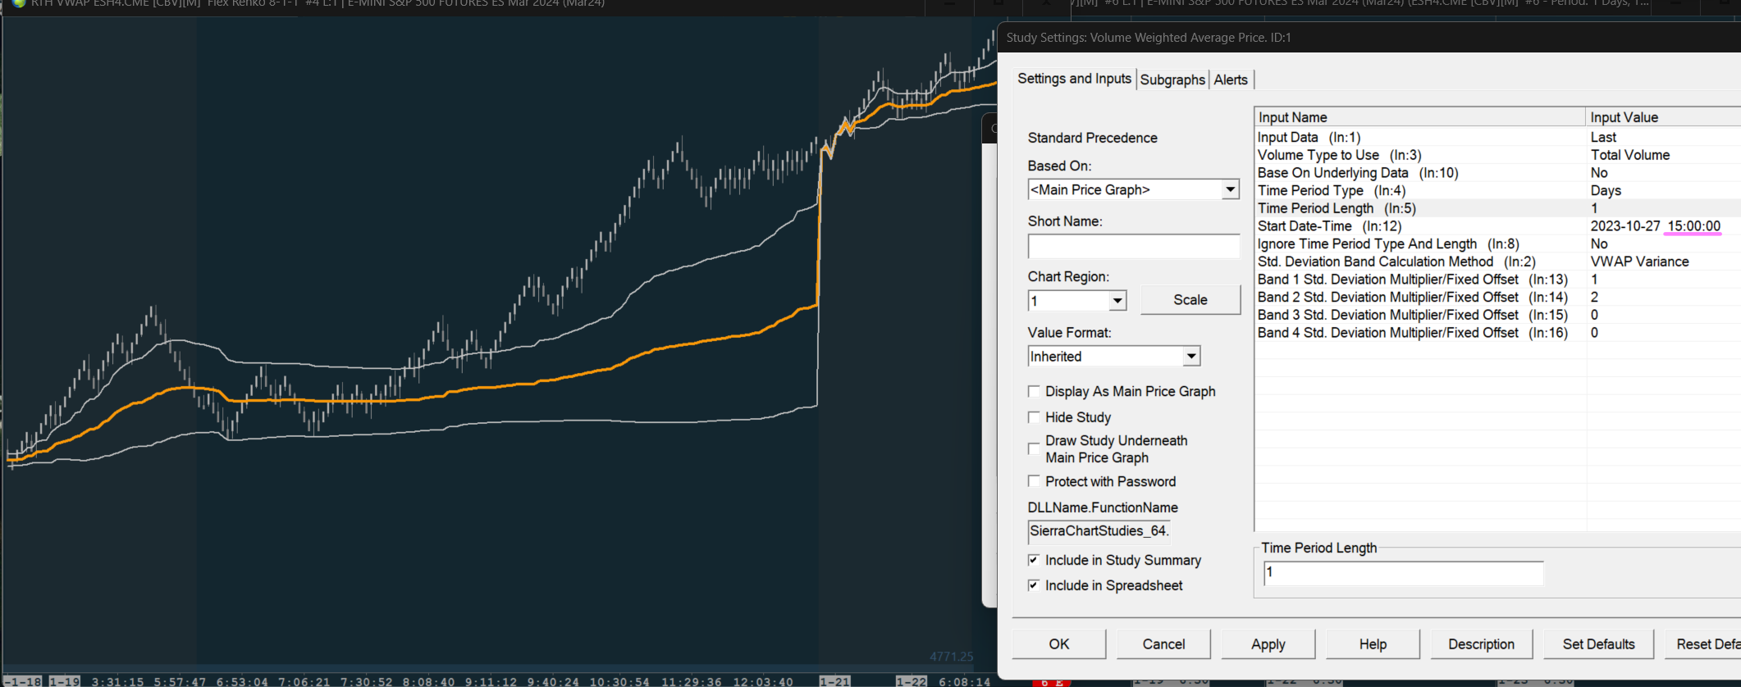The width and height of the screenshot is (1741, 687).
Task: Toggle Draw Study Underneath Main Price Graph
Action: [x=1034, y=449]
